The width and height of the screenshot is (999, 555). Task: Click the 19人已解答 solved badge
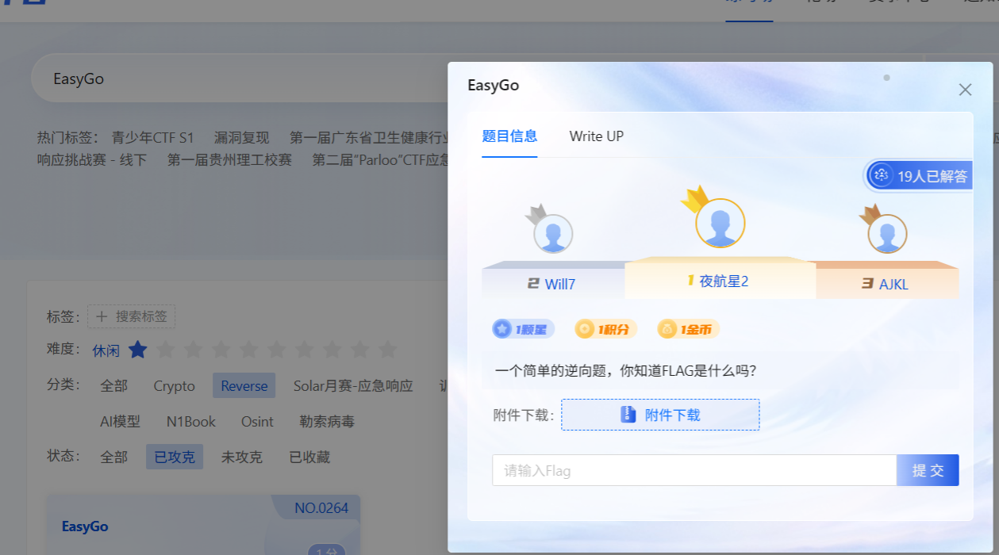coord(920,176)
